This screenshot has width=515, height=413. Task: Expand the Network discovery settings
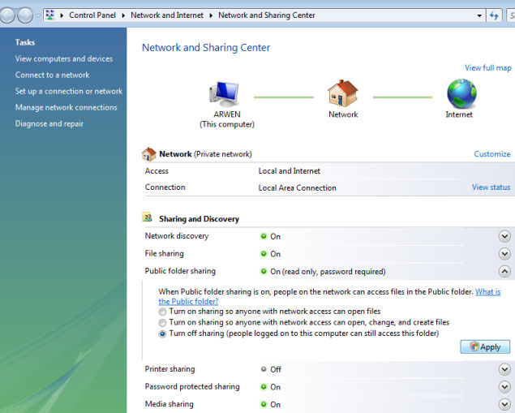coord(504,236)
